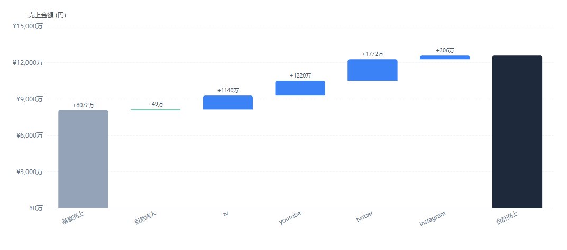Screen dimensions: 567x250
Task: Click the blue twitter bar
Action: click(x=372, y=70)
